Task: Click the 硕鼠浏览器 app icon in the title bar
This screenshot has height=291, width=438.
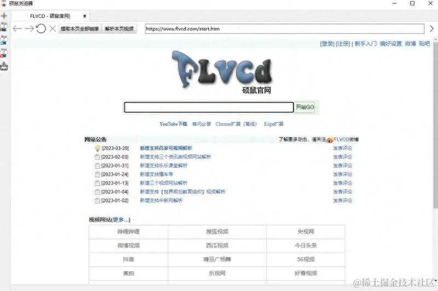Action: [4, 3]
